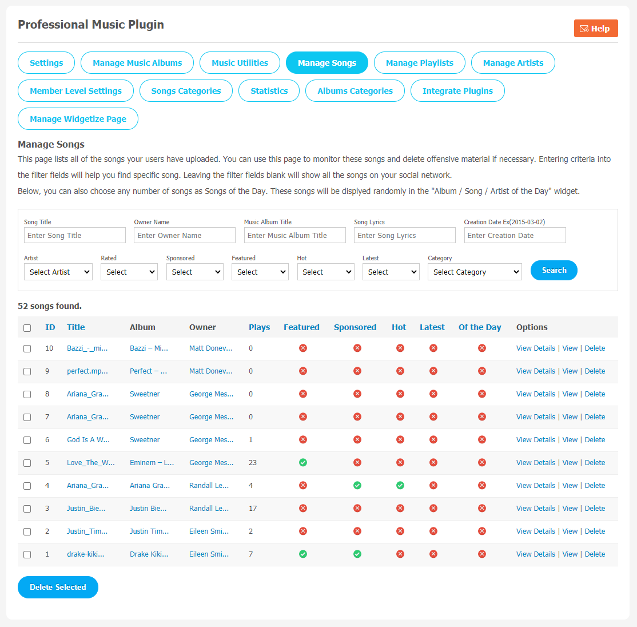Click the Music Album Title input field

(x=294, y=235)
